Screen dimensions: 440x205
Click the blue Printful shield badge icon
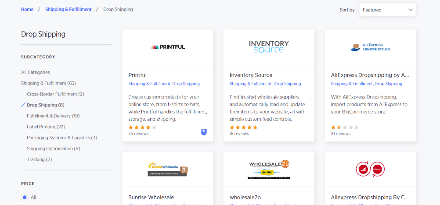[204, 132]
